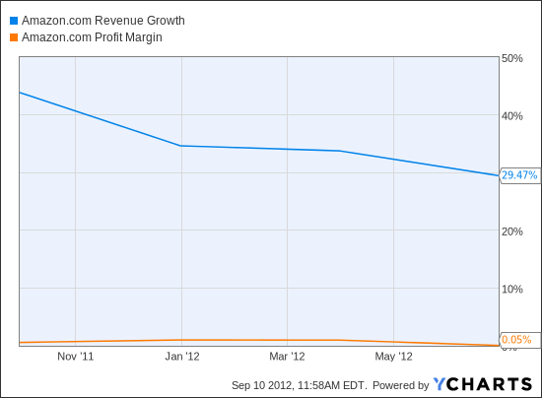Click the blue Revenue Growth legend swatch
The image size is (542, 398).
14,21
